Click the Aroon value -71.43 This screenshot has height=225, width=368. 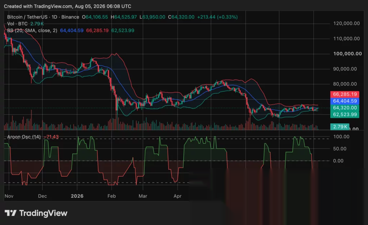[51, 137]
